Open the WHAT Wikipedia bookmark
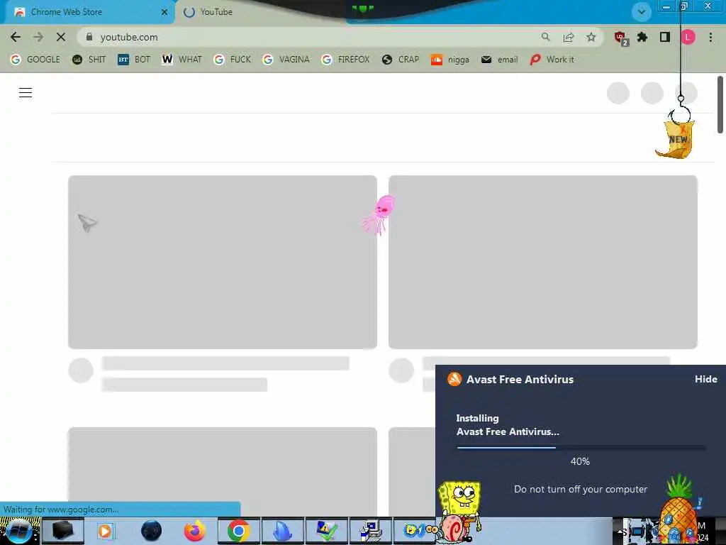This screenshot has height=545, width=726. coord(182,60)
